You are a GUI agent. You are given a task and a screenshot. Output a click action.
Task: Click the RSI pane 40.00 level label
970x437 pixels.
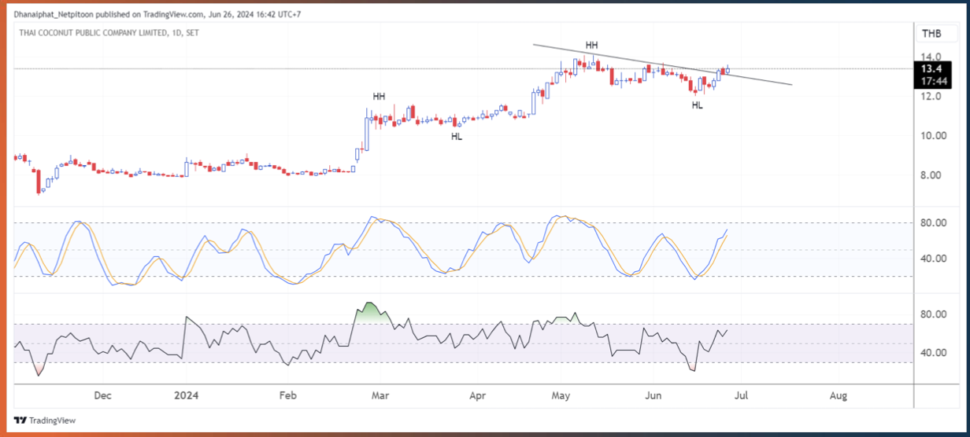click(x=932, y=353)
